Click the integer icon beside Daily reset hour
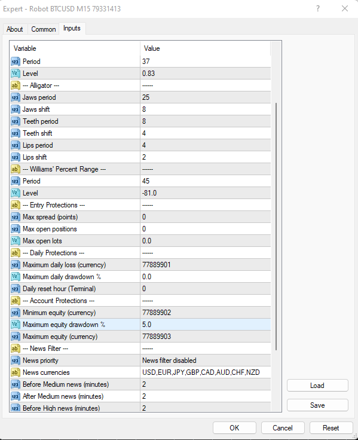This screenshot has height=440, width=358. tap(16, 289)
